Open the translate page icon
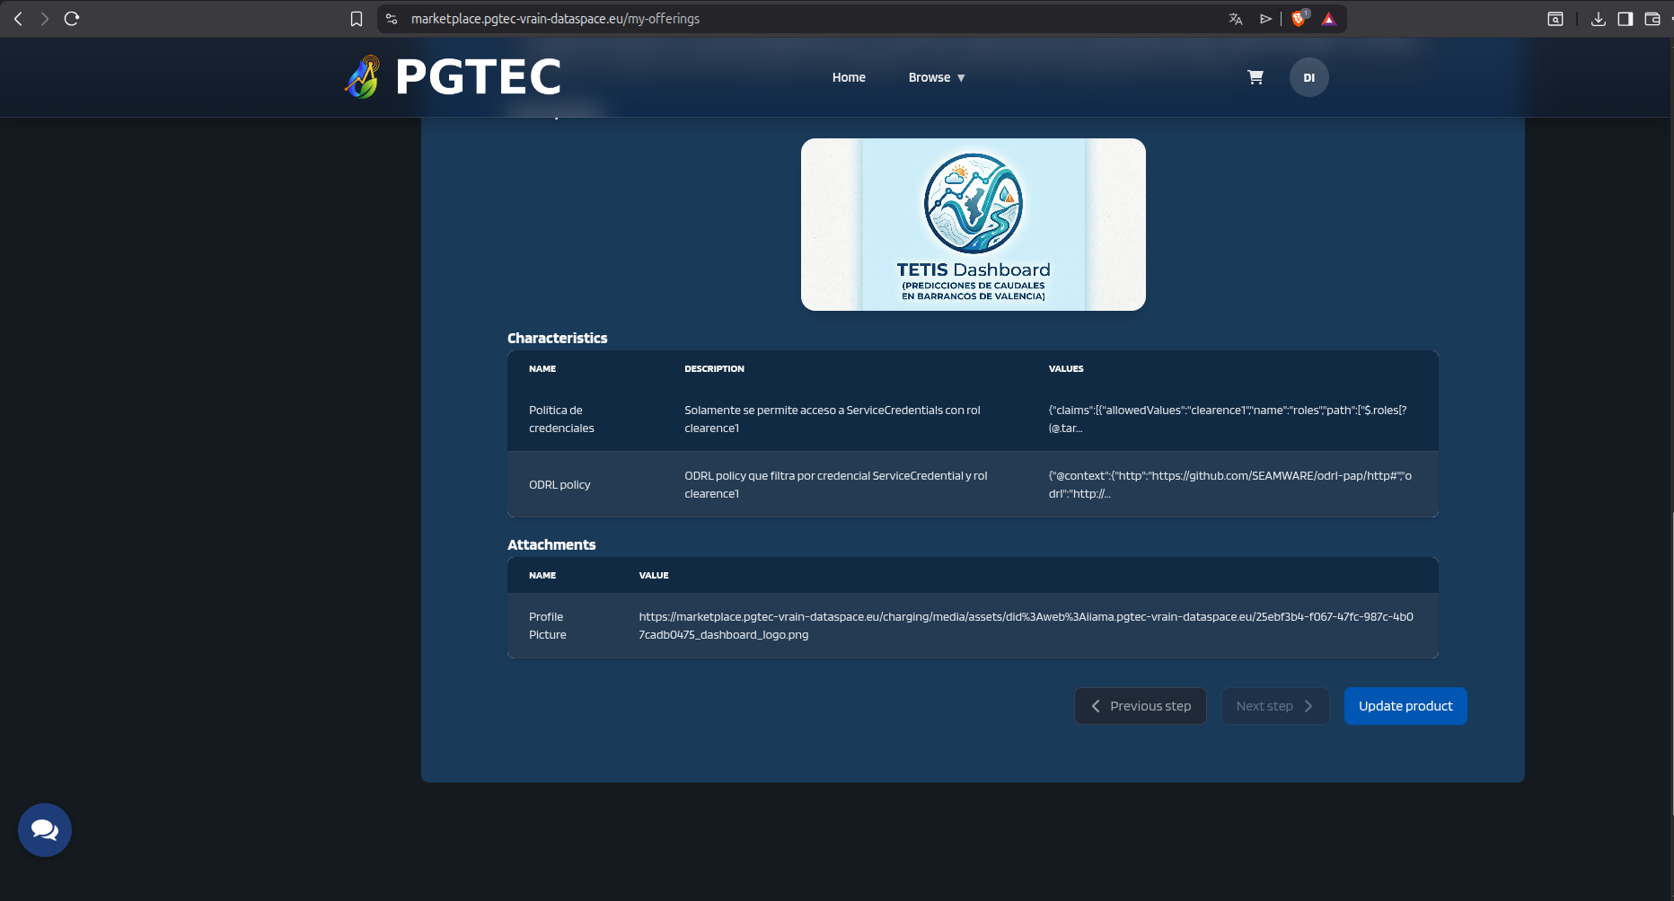Image resolution: width=1674 pixels, height=901 pixels. pos(1236,19)
